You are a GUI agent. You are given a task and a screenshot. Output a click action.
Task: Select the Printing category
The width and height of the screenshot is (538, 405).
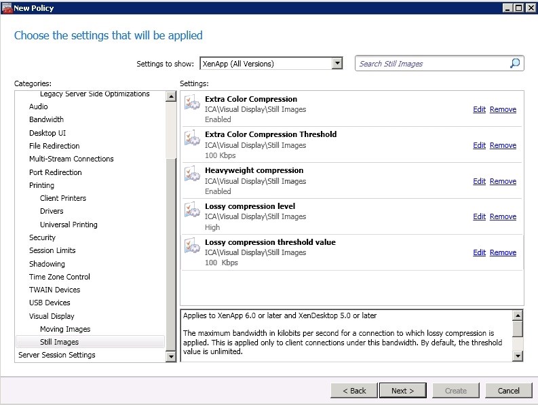coord(41,185)
